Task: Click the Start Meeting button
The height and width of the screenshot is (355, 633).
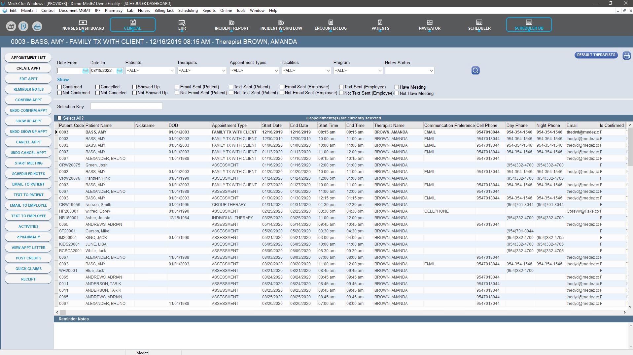Action: (28, 163)
